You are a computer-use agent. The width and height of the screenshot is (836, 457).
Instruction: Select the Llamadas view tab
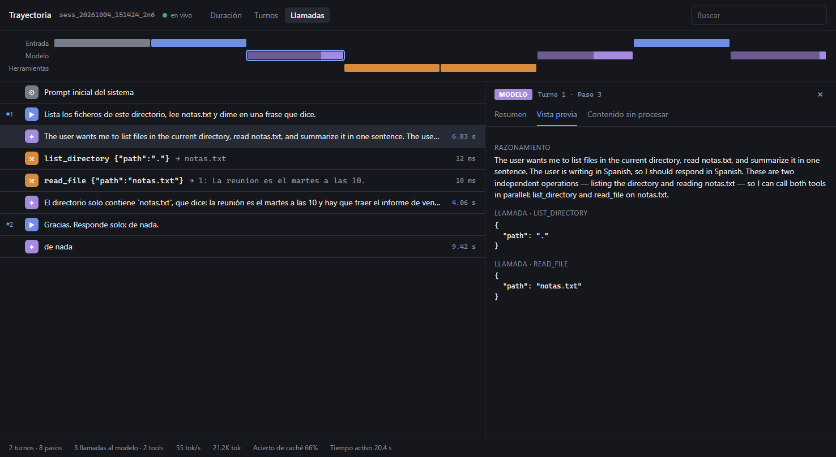tap(308, 15)
